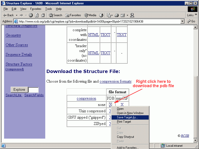Click the Mail toolbar icon
This screenshot has width=199, height=149.
pyautogui.click(x=109, y=15)
